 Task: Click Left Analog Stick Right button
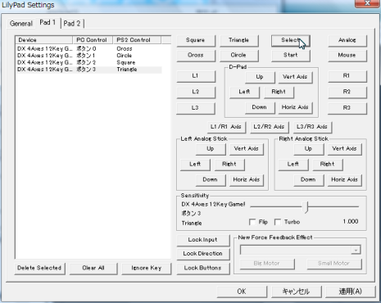click(229, 165)
